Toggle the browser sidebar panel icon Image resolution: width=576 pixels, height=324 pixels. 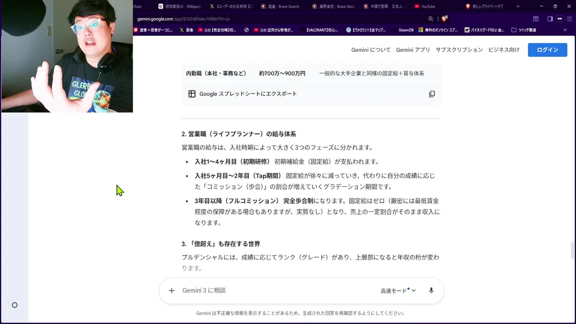coord(550,19)
